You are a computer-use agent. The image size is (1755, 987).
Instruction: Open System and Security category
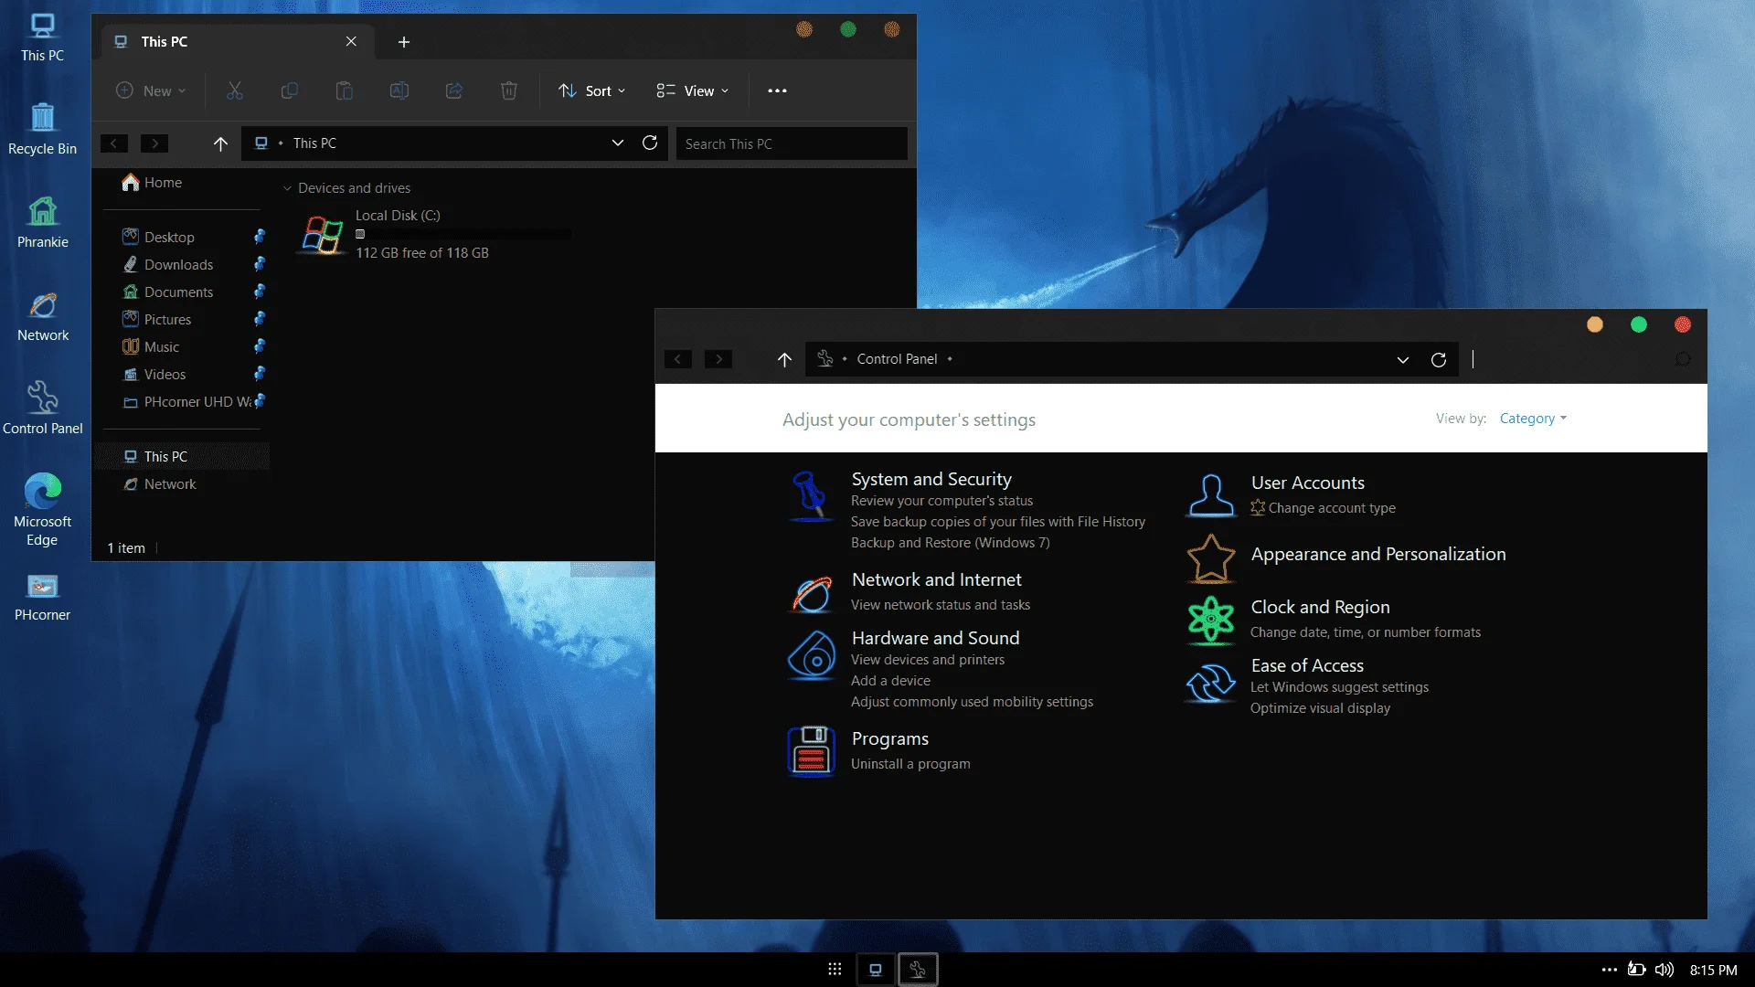931,479
